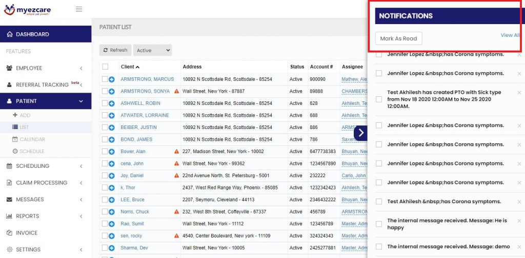525x258 pixels.
Task: Expand details for ARMSTRONG, MARCUS with plus icon
Action: coord(111,79)
